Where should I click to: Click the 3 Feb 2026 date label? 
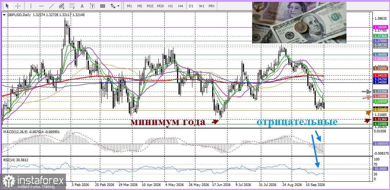[80, 185]
